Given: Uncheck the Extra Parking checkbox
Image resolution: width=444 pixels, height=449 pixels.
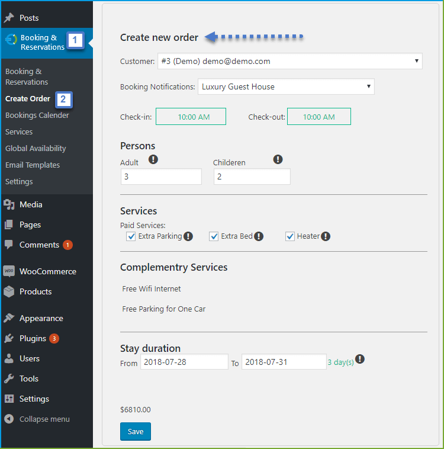Looking at the screenshot, I should [131, 236].
